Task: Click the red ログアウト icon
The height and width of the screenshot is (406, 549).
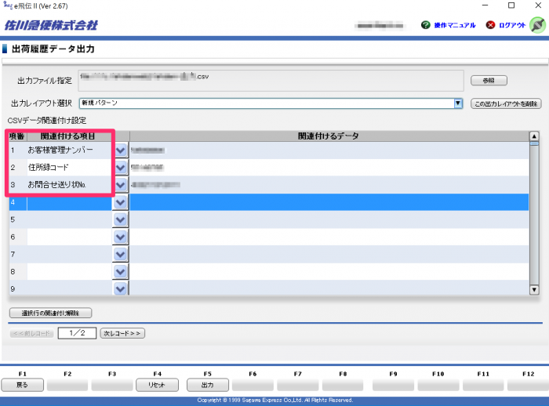Action: click(x=490, y=25)
